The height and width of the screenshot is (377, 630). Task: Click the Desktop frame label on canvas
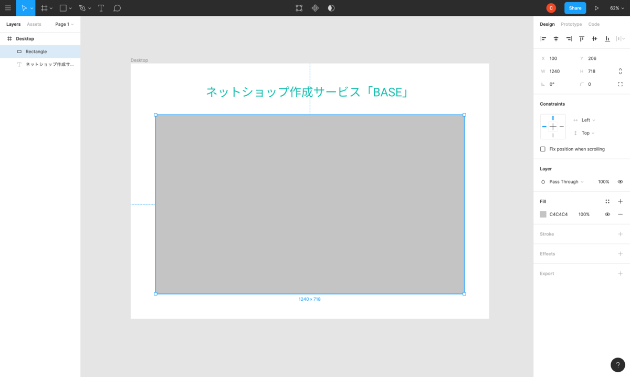pyautogui.click(x=139, y=60)
